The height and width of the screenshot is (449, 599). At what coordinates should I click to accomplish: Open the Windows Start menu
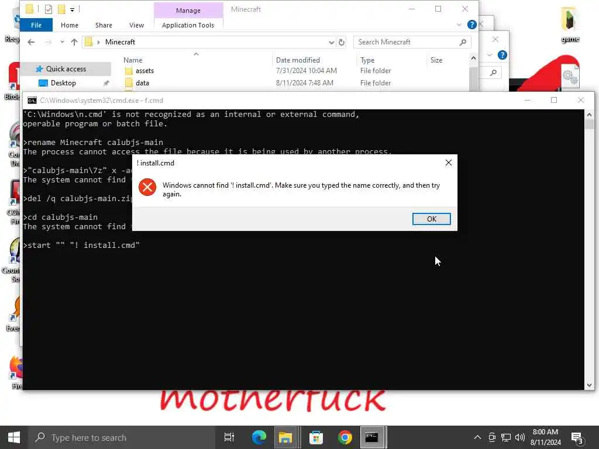coord(14,437)
